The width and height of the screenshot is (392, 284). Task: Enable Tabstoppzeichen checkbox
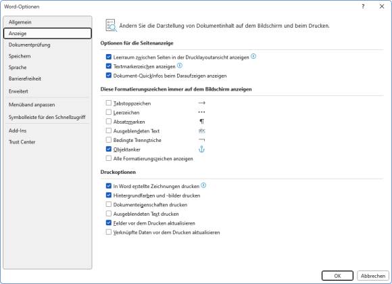click(109, 103)
